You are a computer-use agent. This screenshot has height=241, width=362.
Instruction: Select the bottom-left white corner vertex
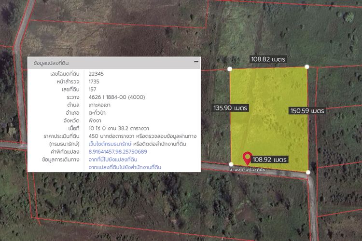click(x=231, y=164)
